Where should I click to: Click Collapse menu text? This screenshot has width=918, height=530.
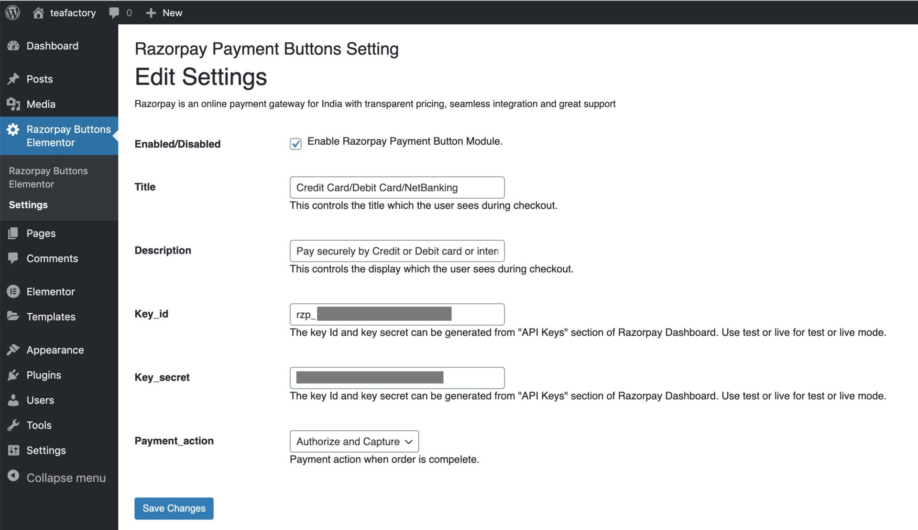tap(66, 477)
